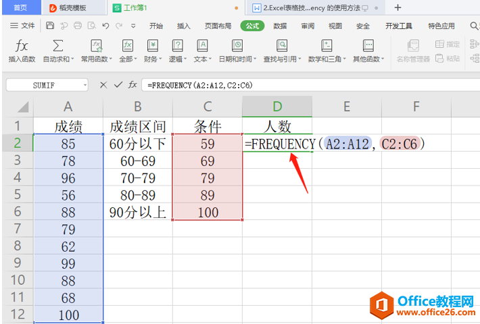Viewport: 480px width, 324px height.
Task: Click the Undo arrow icon
Action: pos(105,26)
